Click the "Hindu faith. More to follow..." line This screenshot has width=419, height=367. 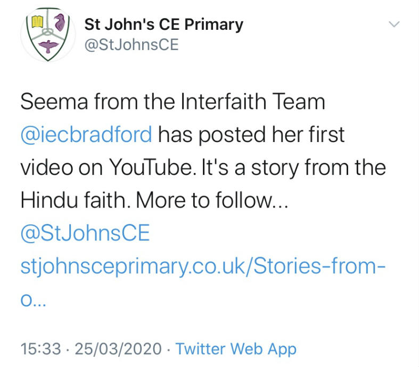pyautogui.click(x=154, y=200)
